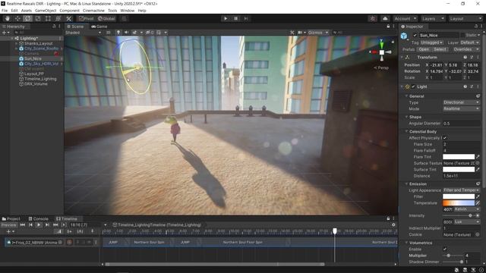
Task: Select Sun_Nice in the Hierarchy
Action: [33, 58]
